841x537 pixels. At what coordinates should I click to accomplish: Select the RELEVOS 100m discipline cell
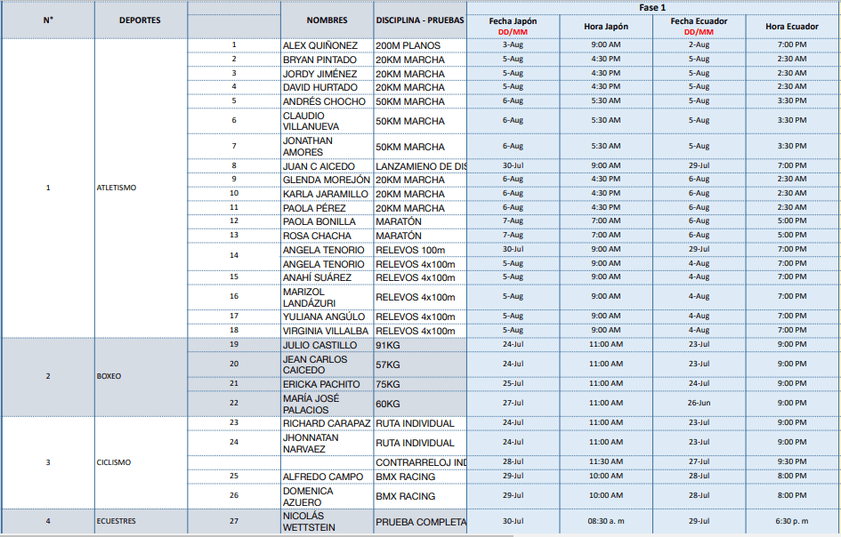409,250
